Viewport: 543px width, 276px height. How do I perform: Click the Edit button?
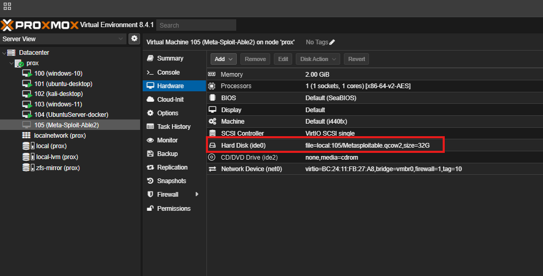pos(283,59)
